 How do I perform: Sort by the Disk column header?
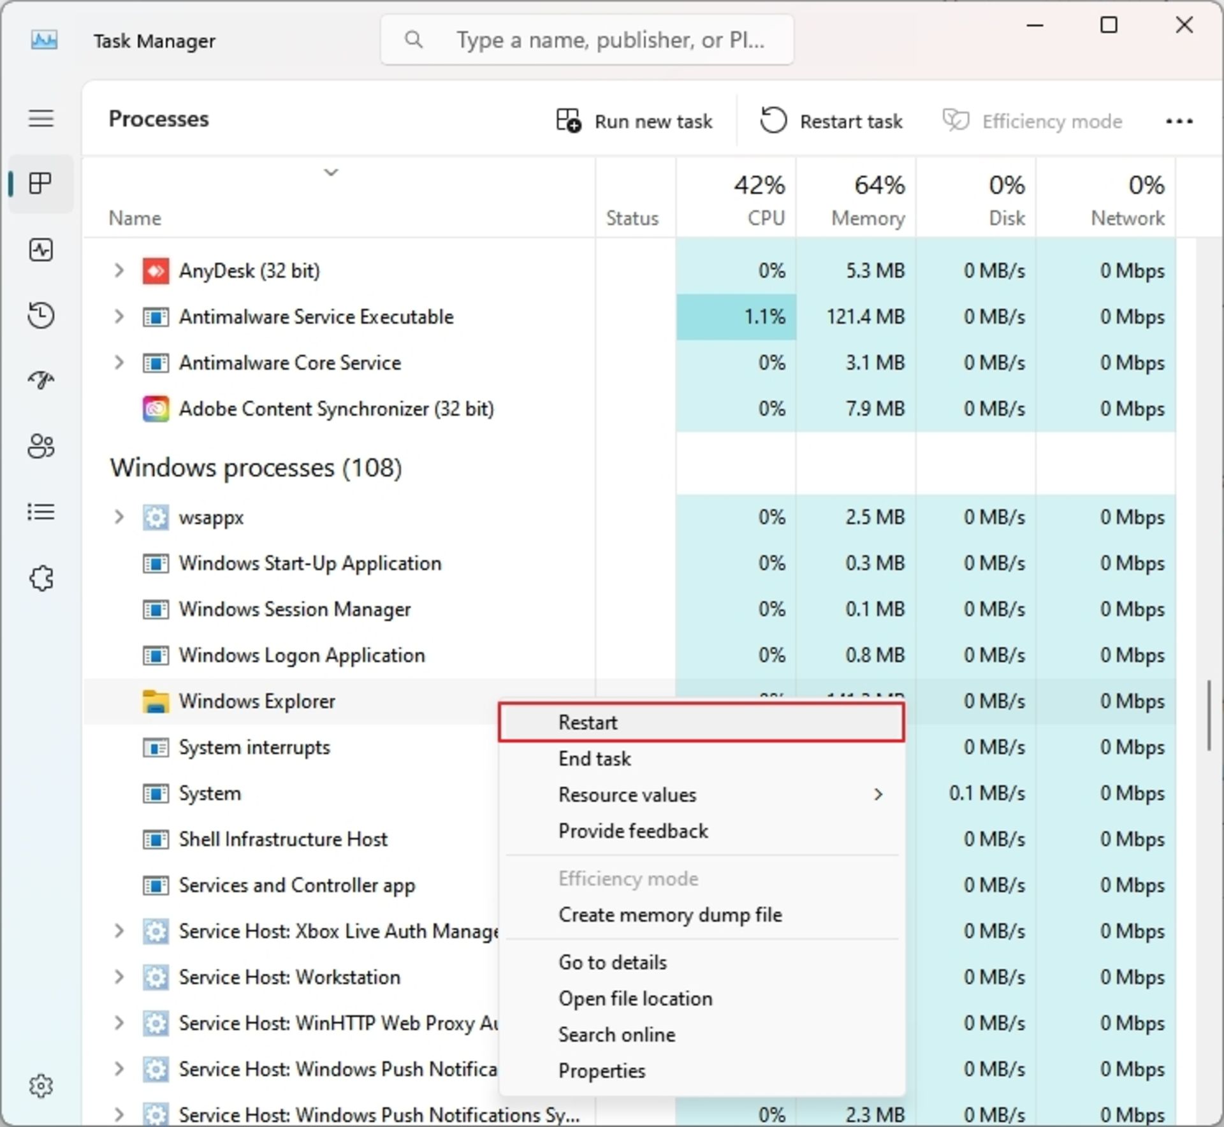point(976,199)
